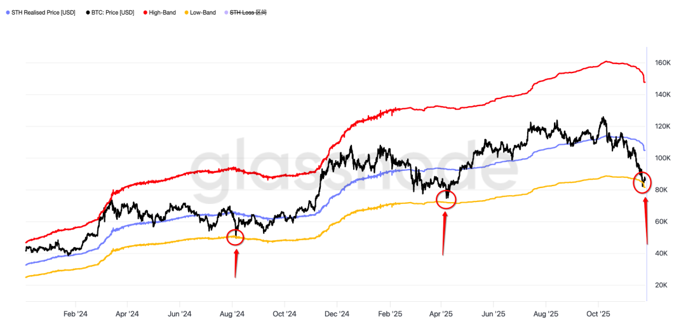Viewport: 686px width, 331px height.
Task: Hide the High-Band series via legend label
Action: pyautogui.click(x=162, y=12)
